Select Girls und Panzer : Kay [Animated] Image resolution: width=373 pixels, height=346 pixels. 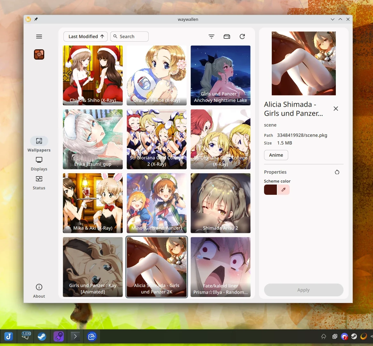click(x=93, y=267)
